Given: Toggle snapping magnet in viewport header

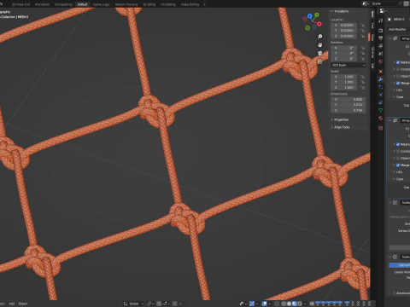Looking at the screenshot, I should (x=159, y=304).
